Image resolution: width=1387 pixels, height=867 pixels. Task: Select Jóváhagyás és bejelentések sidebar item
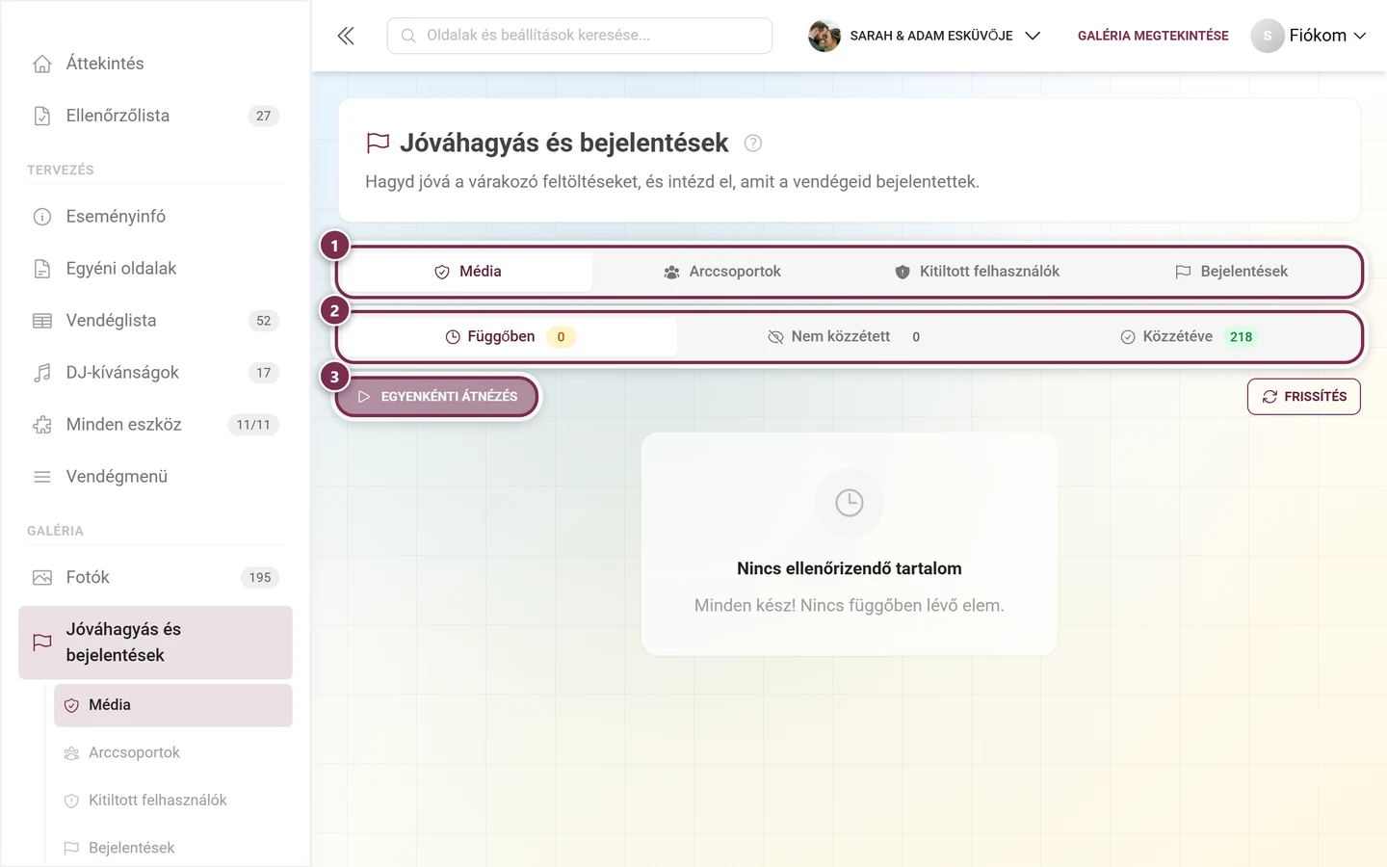coord(155,643)
